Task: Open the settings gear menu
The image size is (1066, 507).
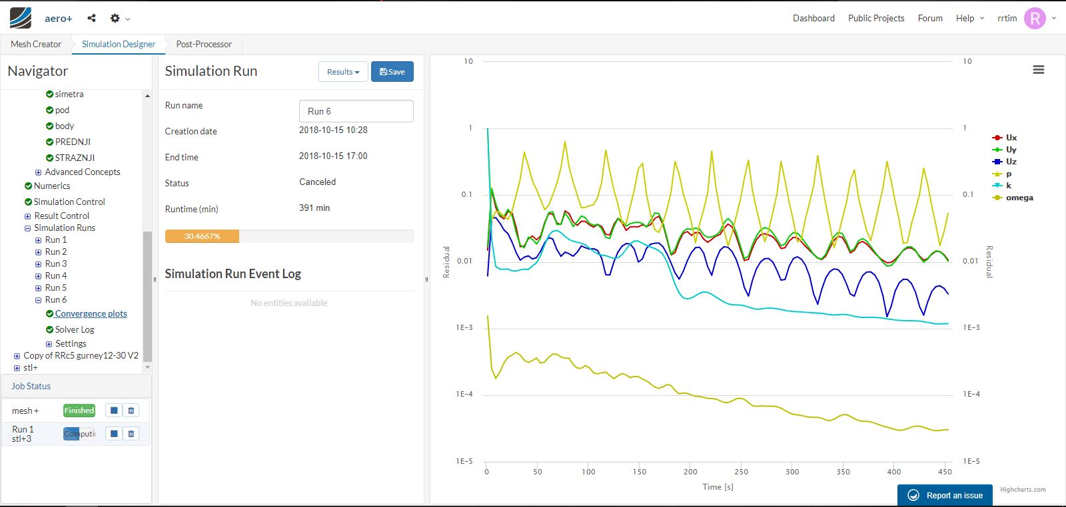Action: coord(116,18)
